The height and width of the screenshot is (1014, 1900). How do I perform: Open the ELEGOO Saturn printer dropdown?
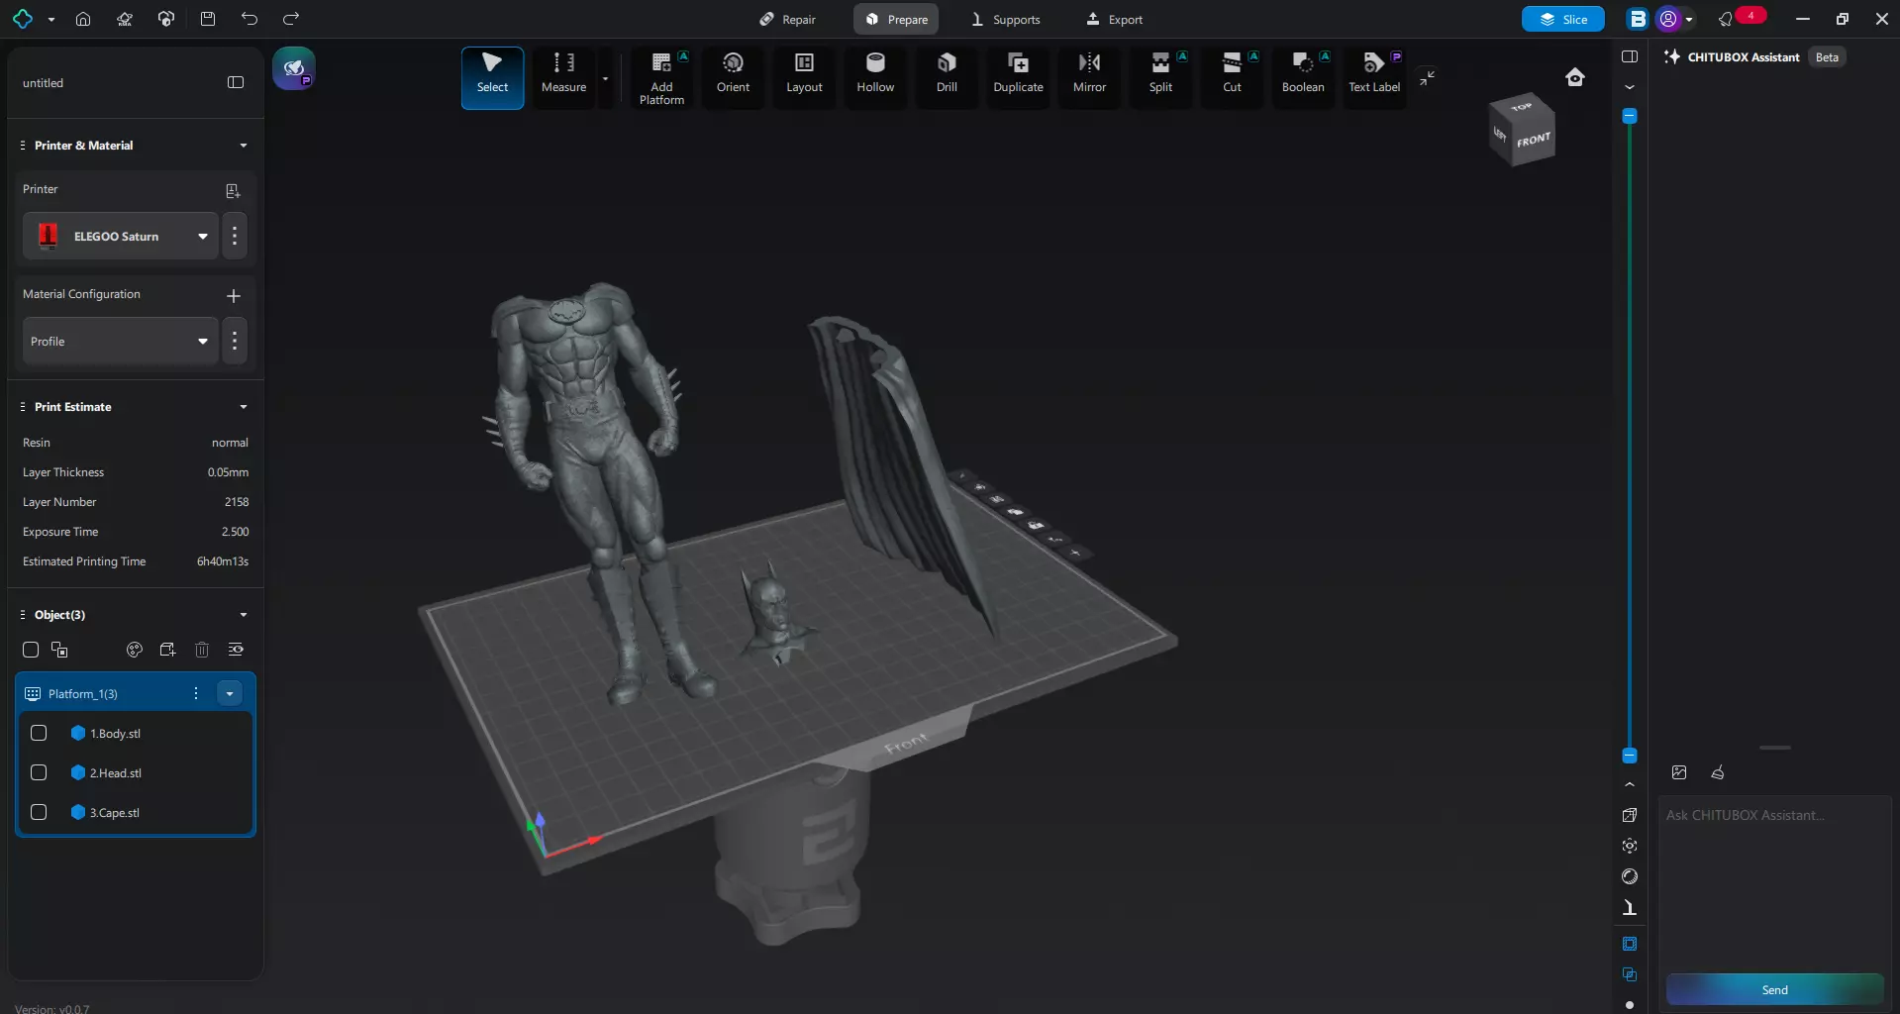121,236
